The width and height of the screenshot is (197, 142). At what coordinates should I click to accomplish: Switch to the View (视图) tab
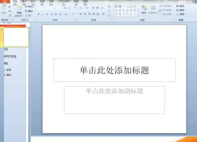point(85,1)
